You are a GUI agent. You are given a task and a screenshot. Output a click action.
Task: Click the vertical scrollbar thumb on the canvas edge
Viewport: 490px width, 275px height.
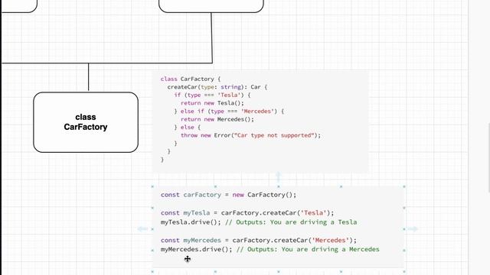click(488, 157)
